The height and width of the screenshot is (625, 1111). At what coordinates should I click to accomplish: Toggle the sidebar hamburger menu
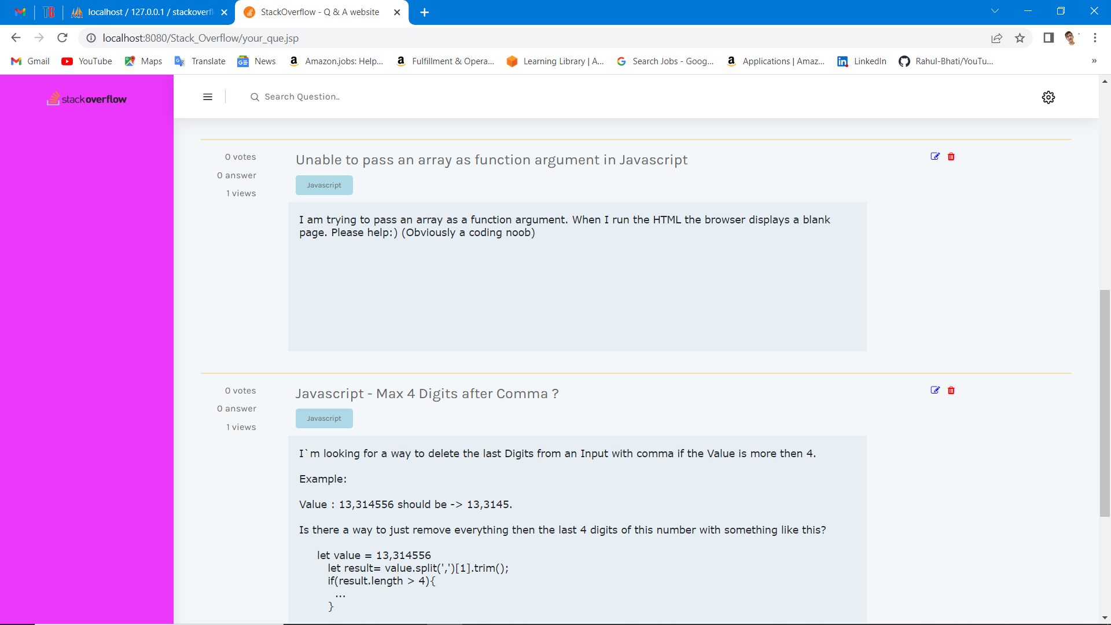click(208, 97)
